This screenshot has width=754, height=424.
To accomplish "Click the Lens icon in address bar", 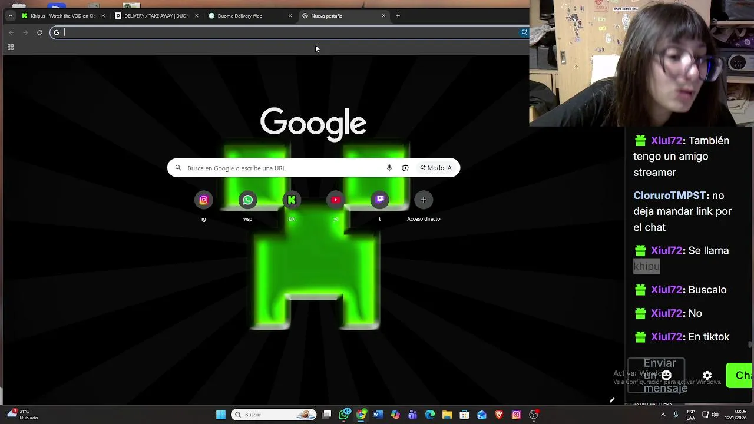I will coord(524,32).
